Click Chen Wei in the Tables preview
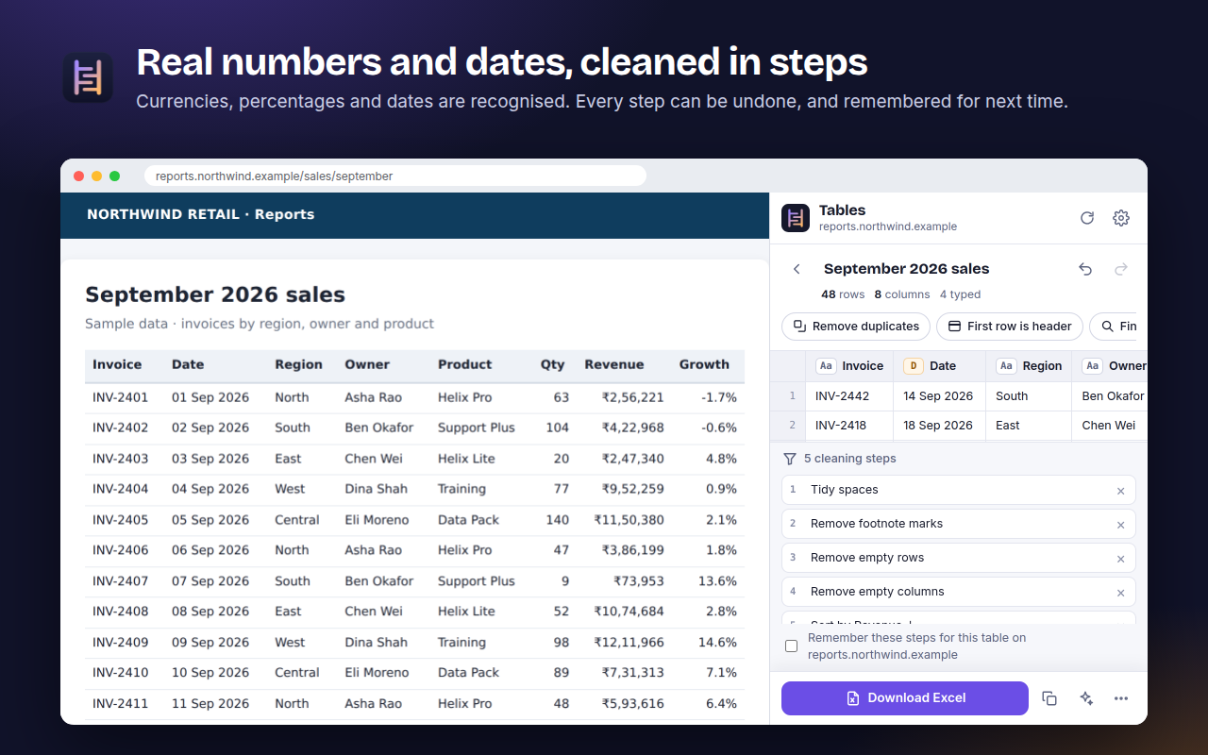This screenshot has width=1208, height=755. point(1109,426)
